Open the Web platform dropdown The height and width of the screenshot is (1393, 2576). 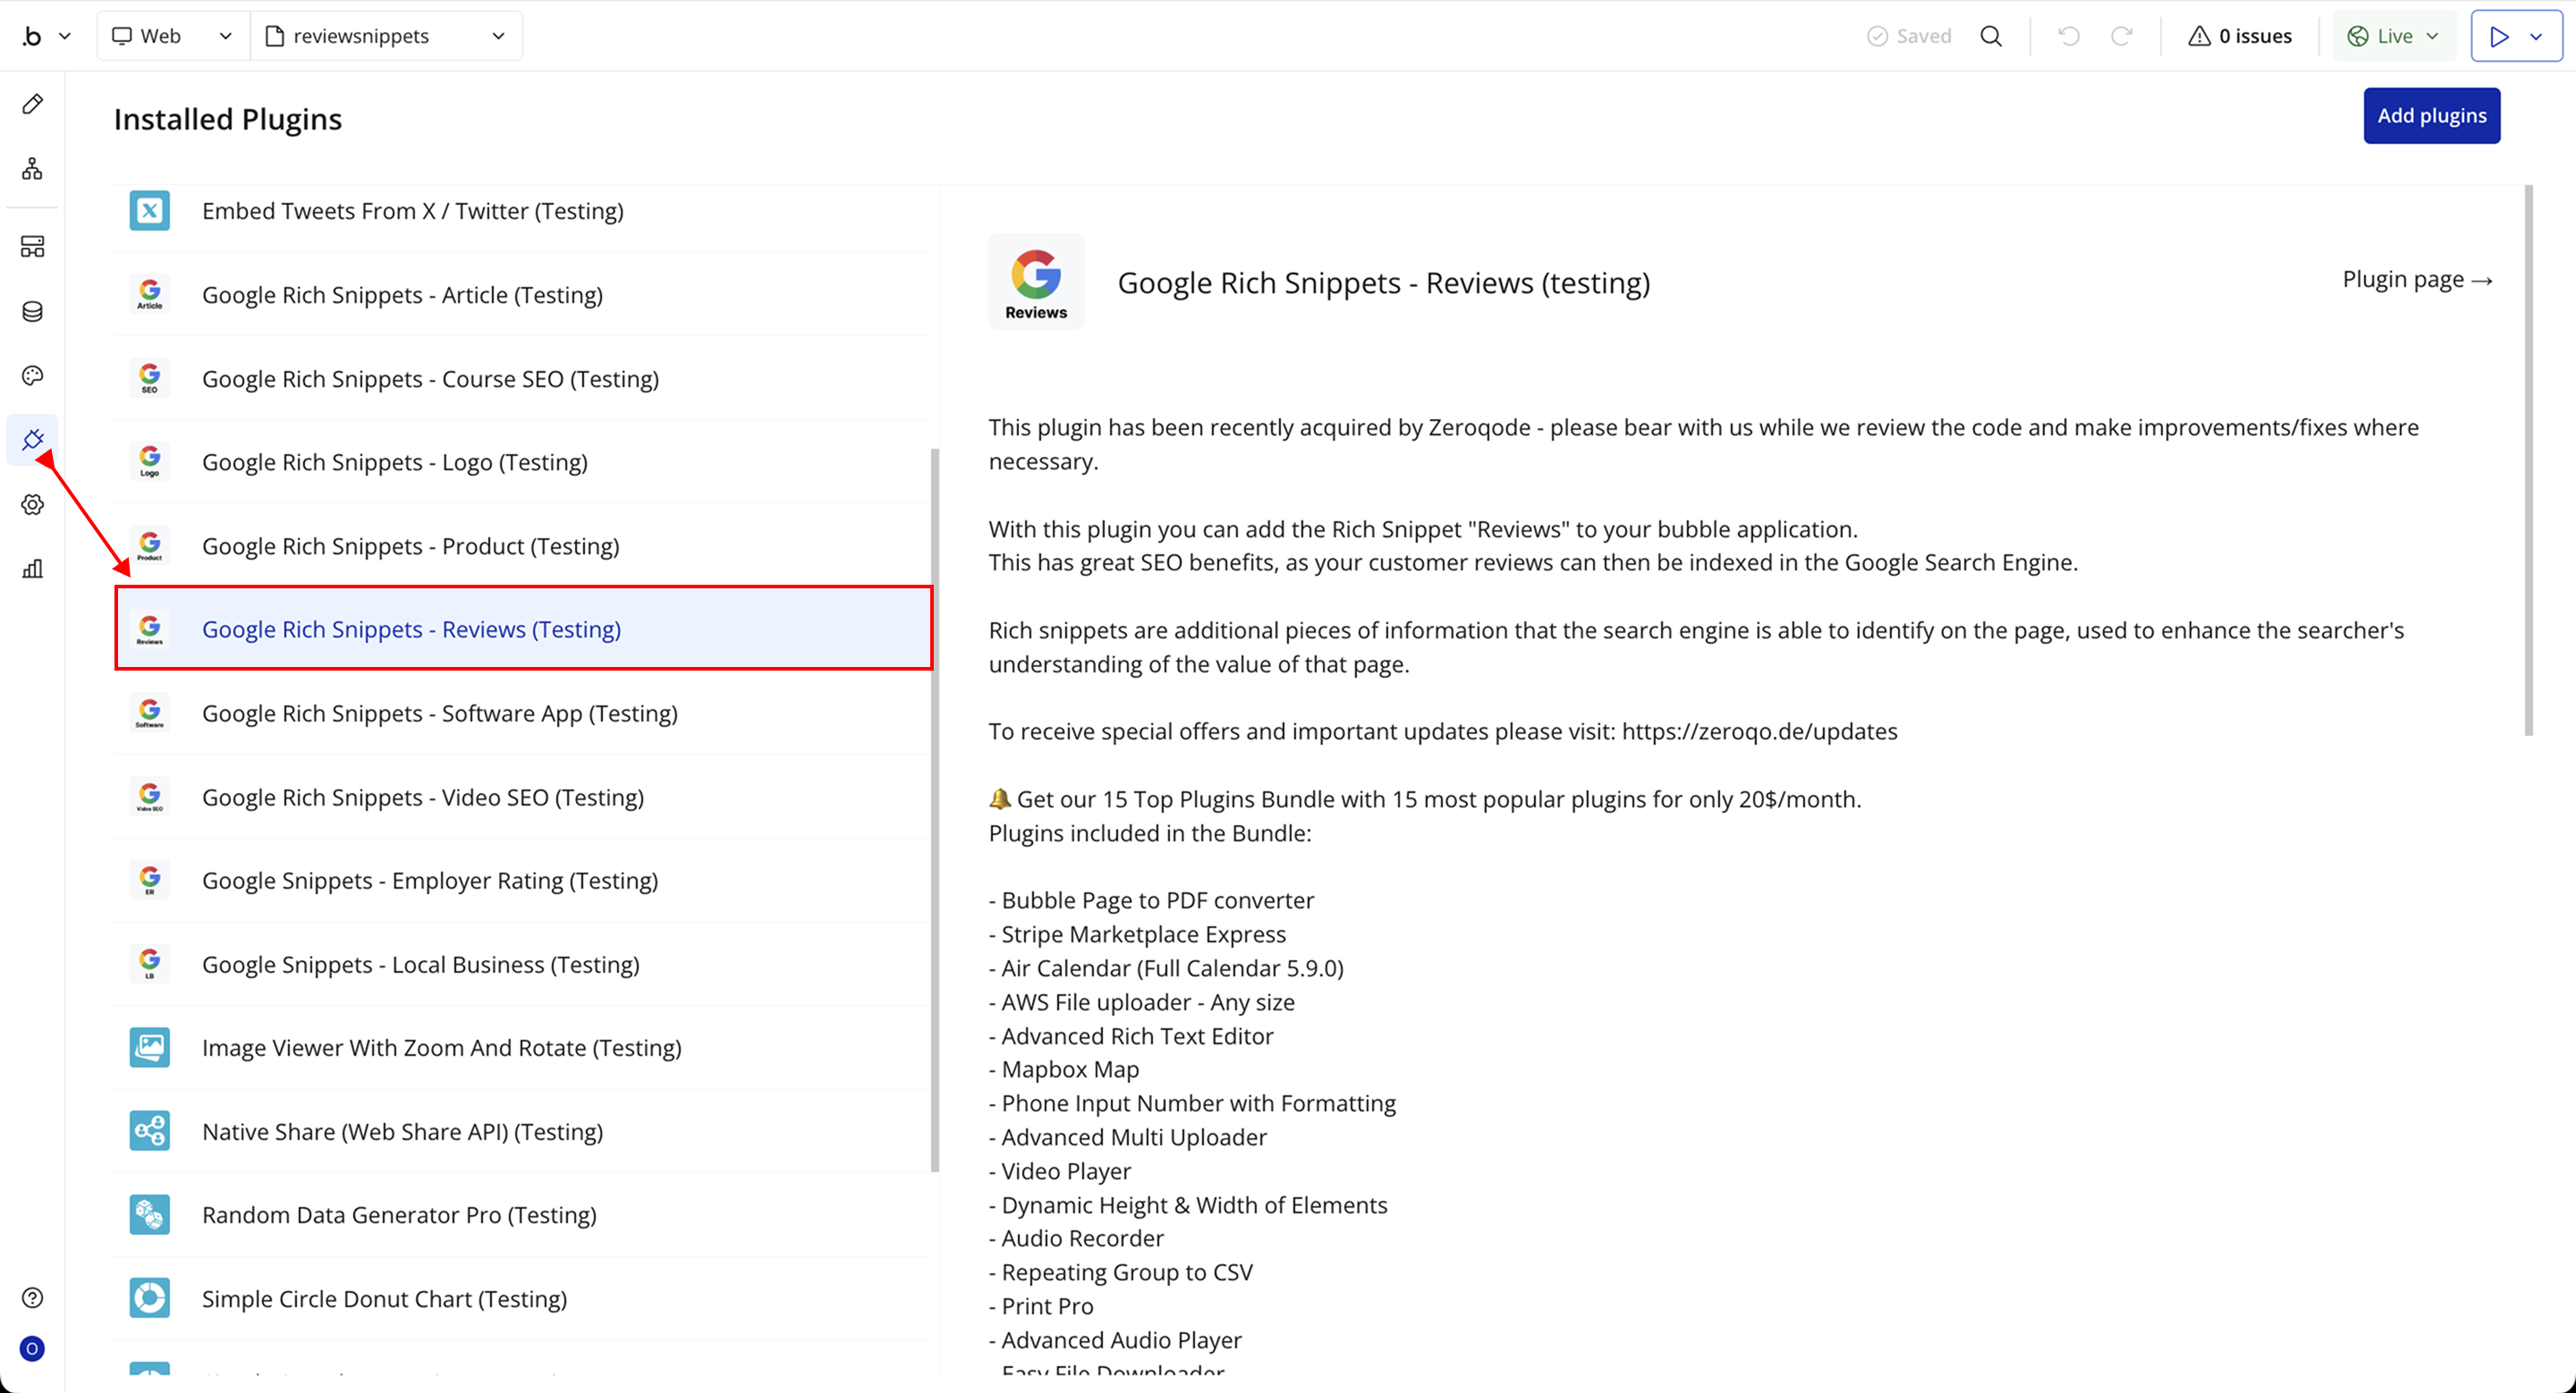tap(172, 36)
